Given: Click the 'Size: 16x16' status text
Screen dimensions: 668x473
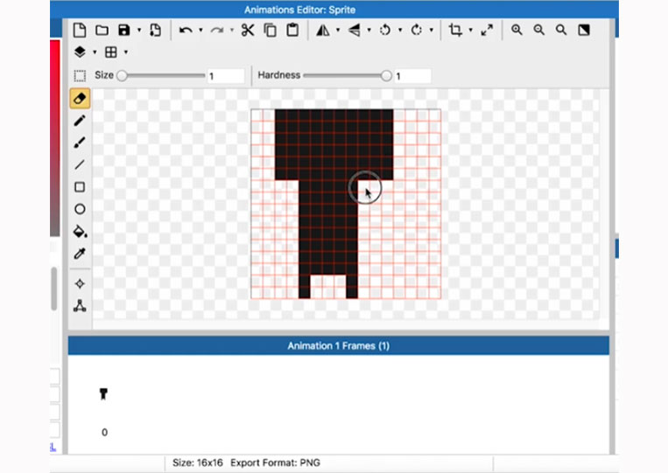Looking at the screenshot, I should coord(198,463).
